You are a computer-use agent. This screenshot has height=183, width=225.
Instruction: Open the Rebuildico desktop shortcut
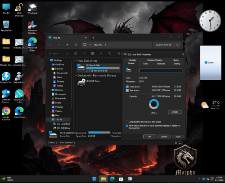click(x=19, y=78)
